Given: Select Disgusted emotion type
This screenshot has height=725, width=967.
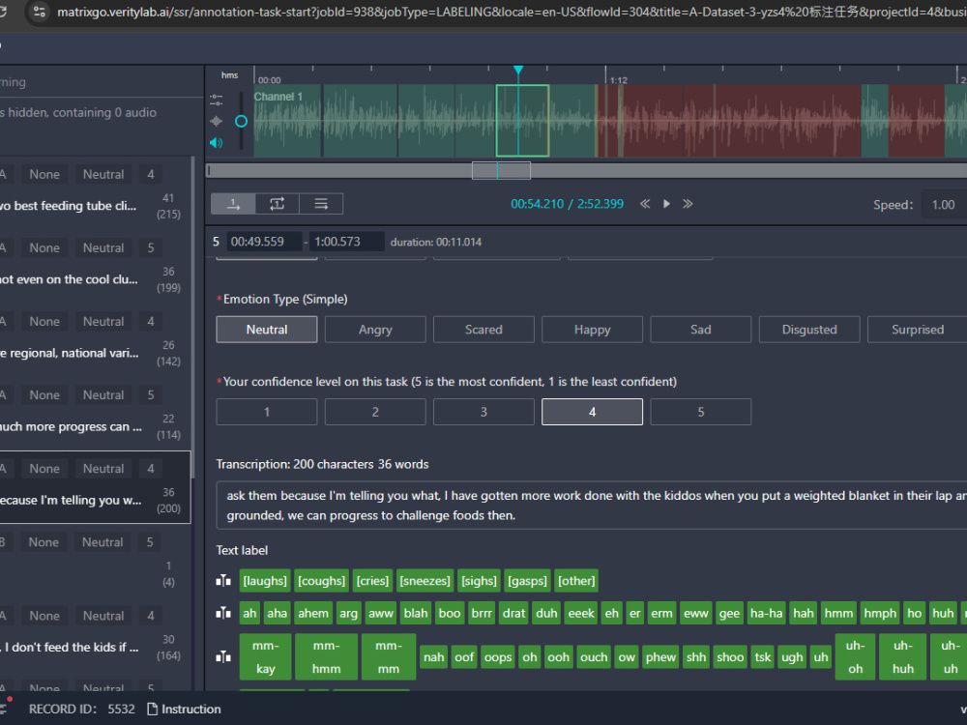Looking at the screenshot, I should pos(809,330).
